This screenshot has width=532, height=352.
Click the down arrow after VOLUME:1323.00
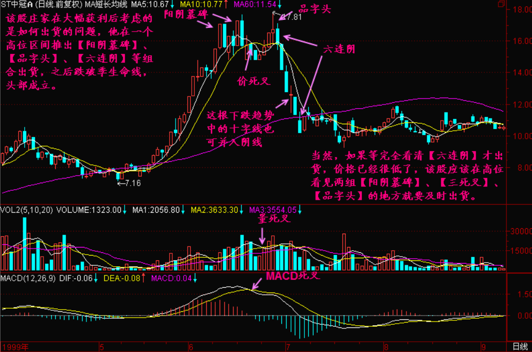point(124,209)
